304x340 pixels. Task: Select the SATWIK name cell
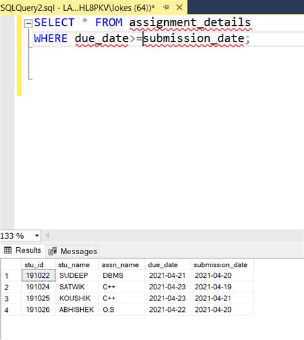click(77, 287)
